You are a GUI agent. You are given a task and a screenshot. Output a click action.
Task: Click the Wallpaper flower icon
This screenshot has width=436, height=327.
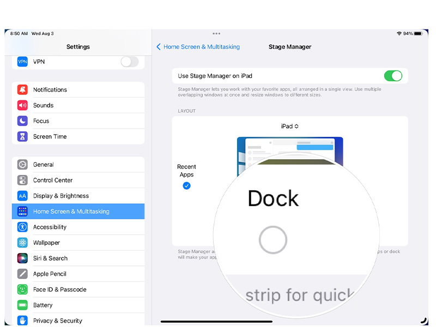click(22, 243)
